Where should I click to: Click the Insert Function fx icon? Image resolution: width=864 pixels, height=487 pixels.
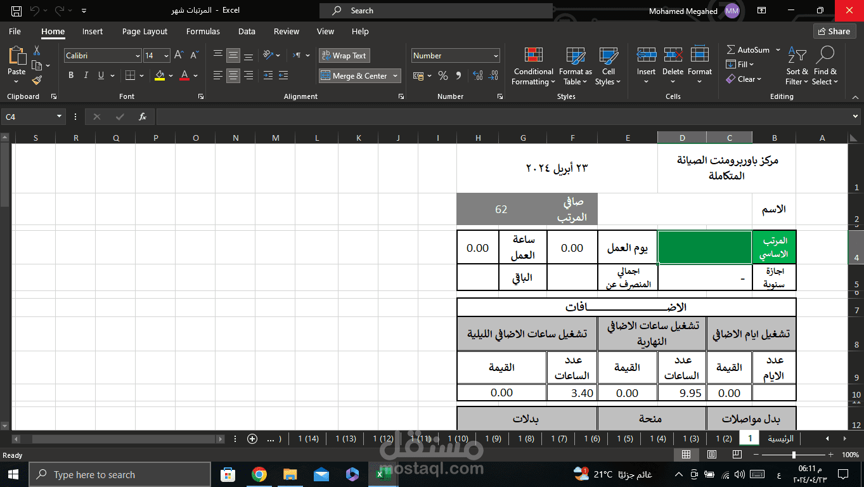143,117
